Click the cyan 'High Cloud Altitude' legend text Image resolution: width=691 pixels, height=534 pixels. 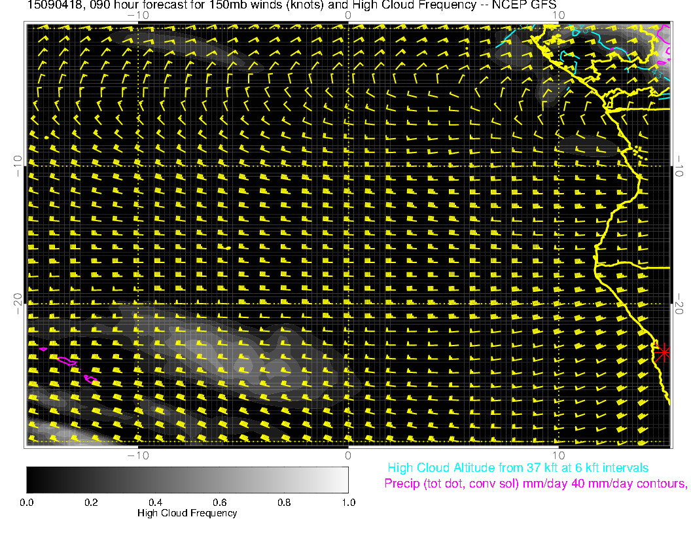click(x=518, y=468)
